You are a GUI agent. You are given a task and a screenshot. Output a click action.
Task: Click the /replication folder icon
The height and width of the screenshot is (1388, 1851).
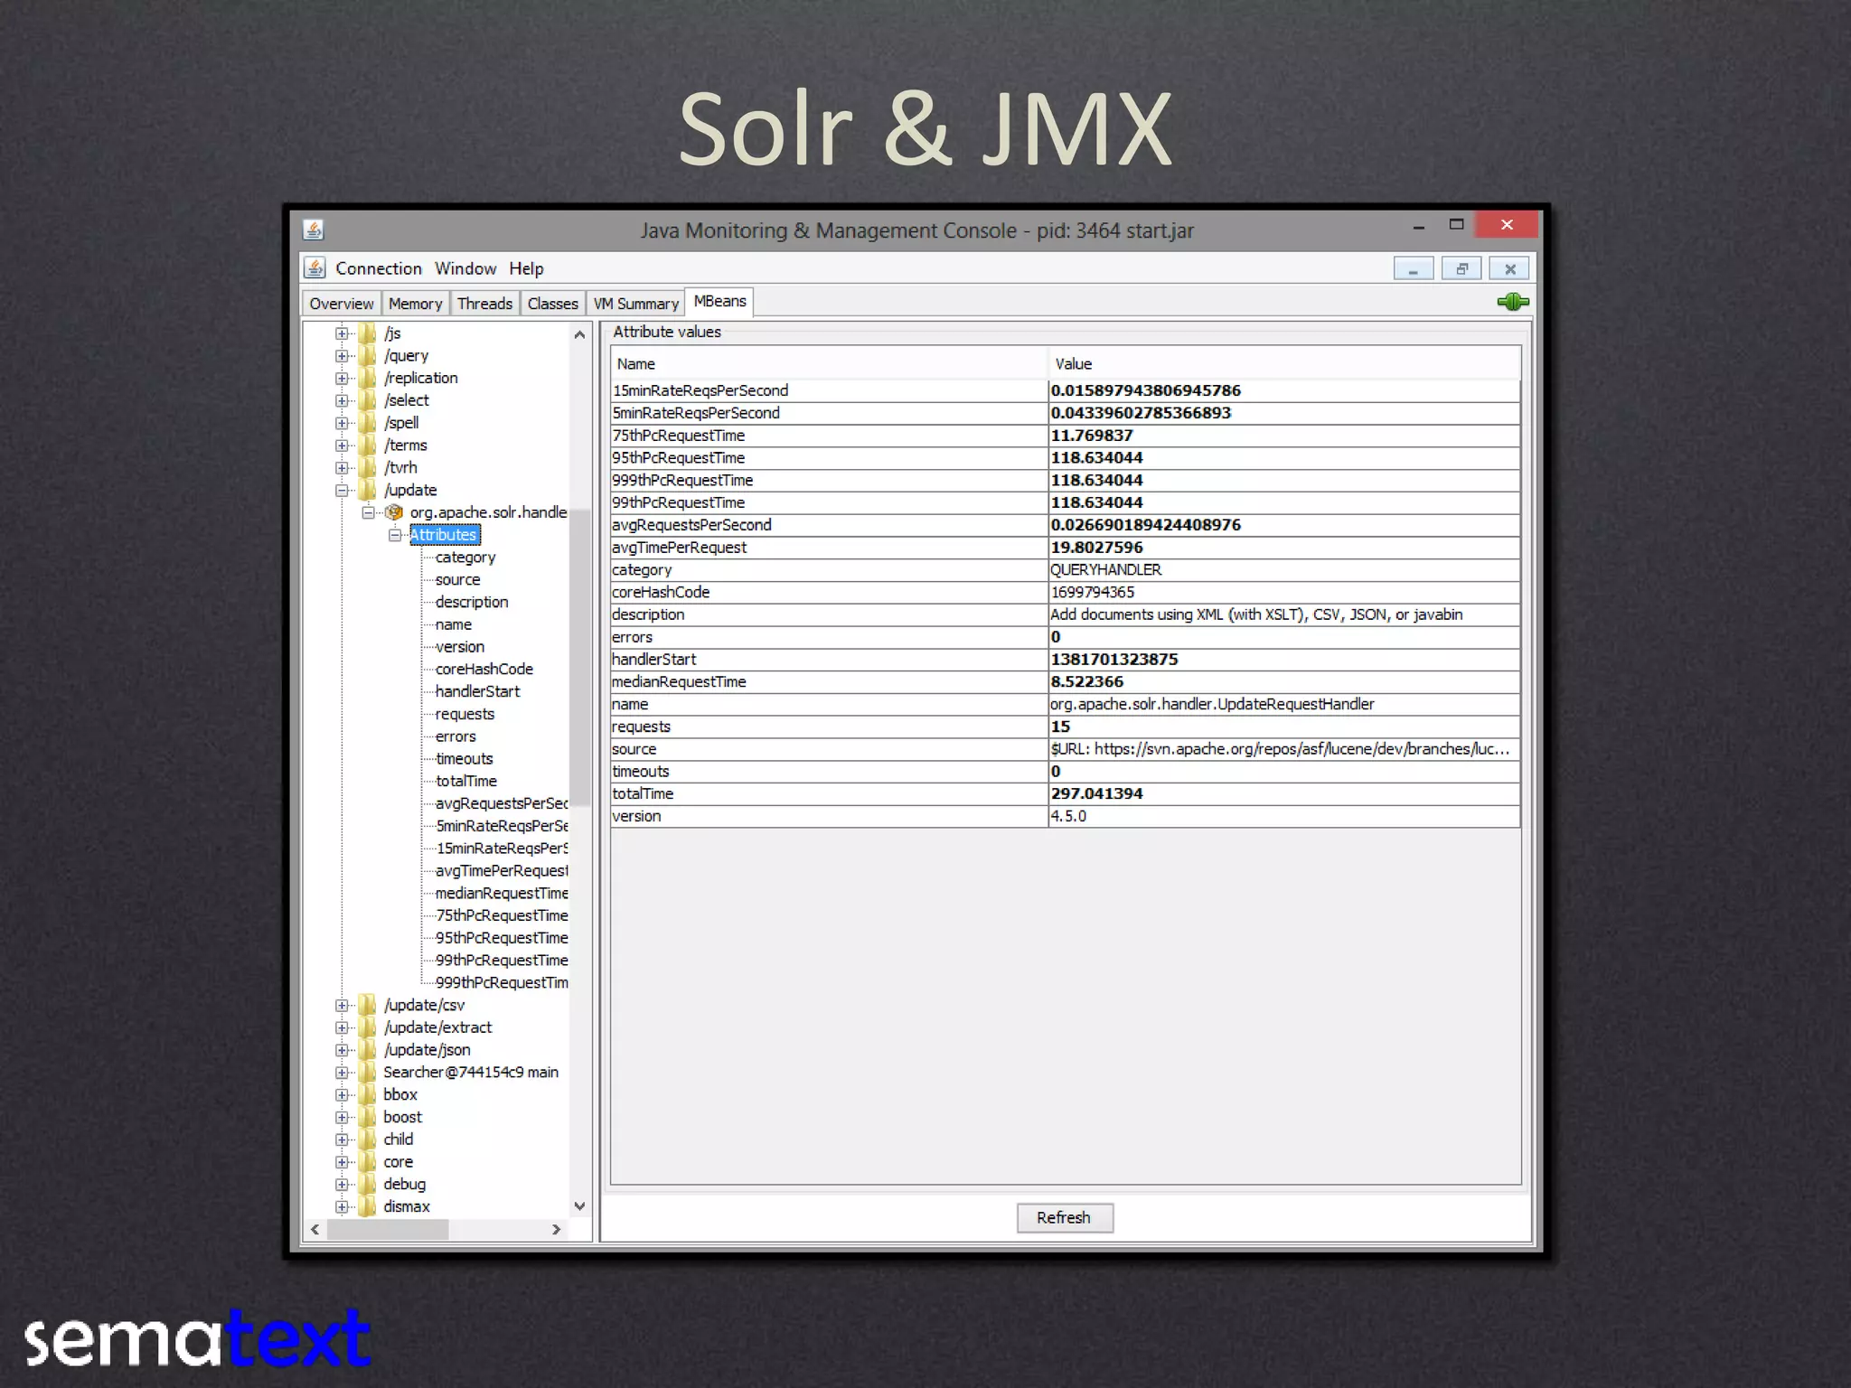(367, 378)
